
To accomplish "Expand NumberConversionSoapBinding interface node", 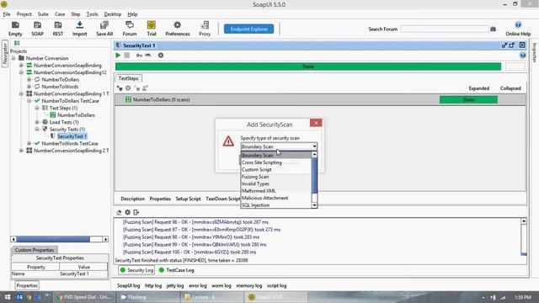I will [x=21, y=66].
